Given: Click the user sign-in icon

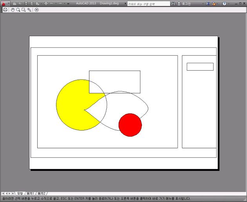Looking at the screenshot, I should point(179,4).
